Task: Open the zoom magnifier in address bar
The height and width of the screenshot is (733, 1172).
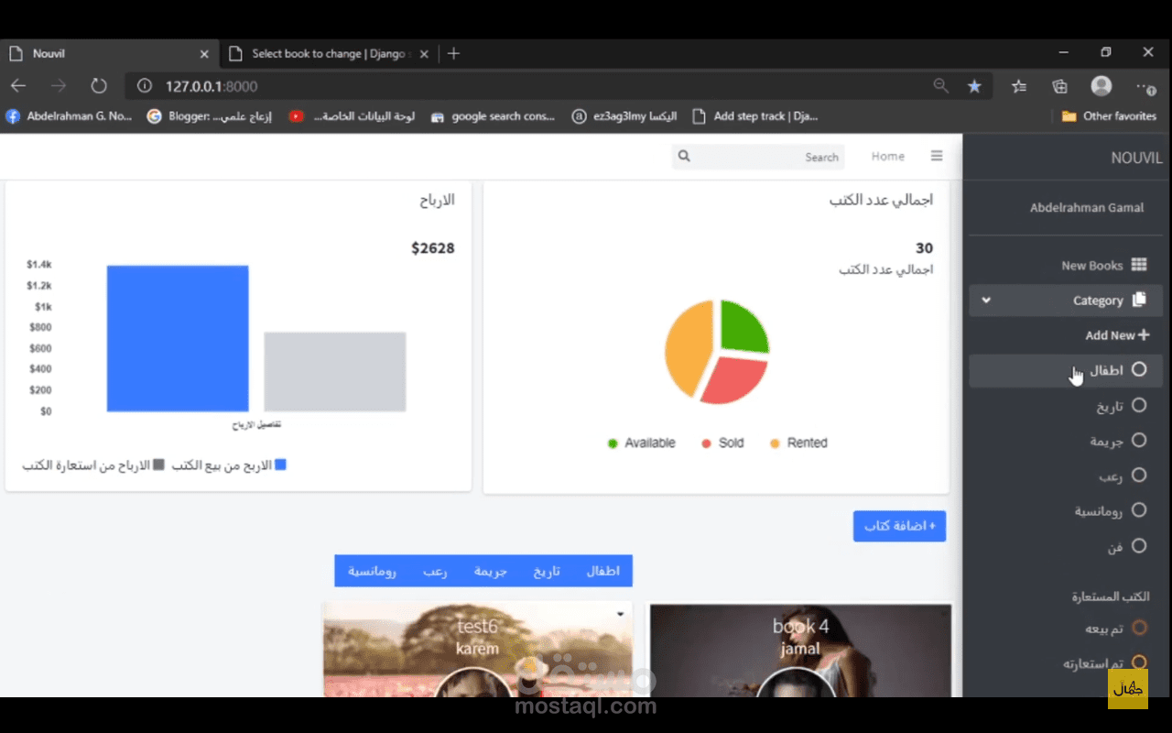Action: 940,85
